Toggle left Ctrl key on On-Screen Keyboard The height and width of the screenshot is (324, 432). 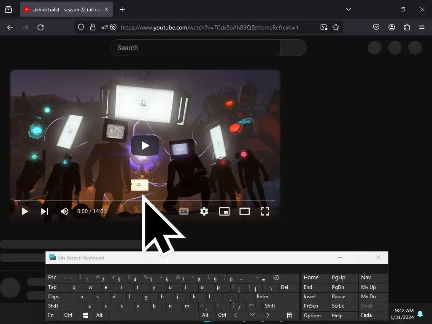point(70,315)
